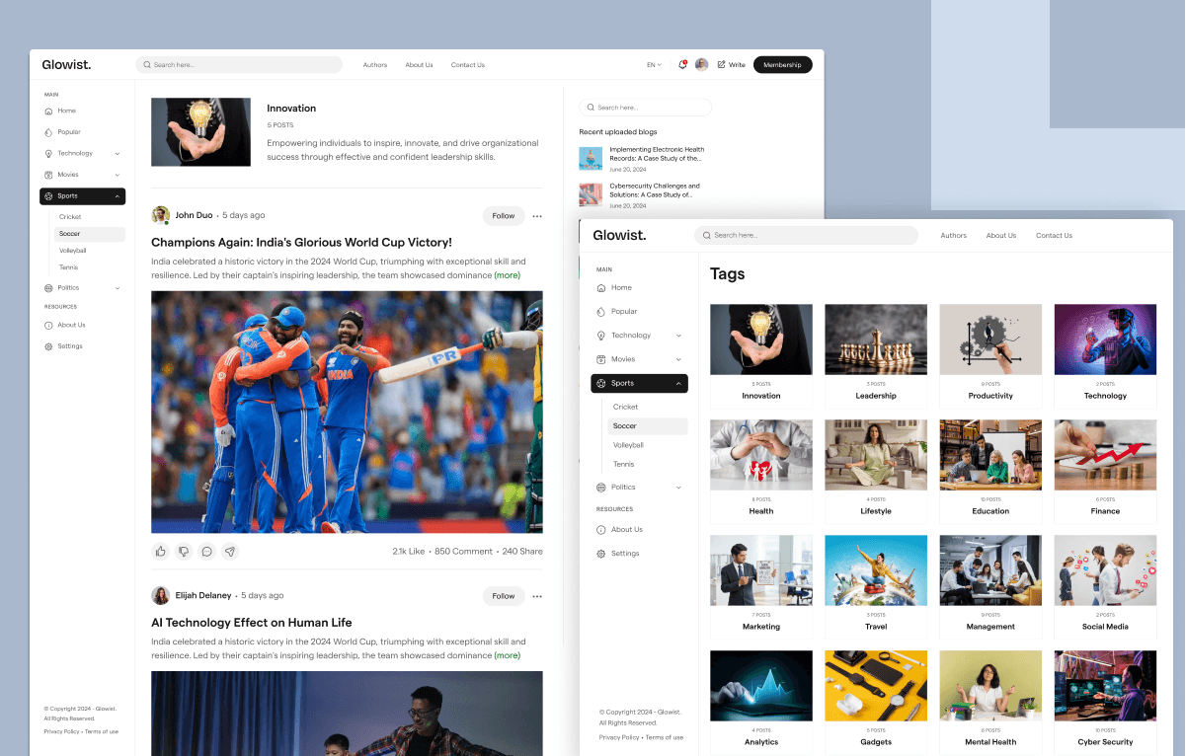Select Volleyball in the front window sidebar
Image resolution: width=1186 pixels, height=756 pixels.
(x=628, y=445)
